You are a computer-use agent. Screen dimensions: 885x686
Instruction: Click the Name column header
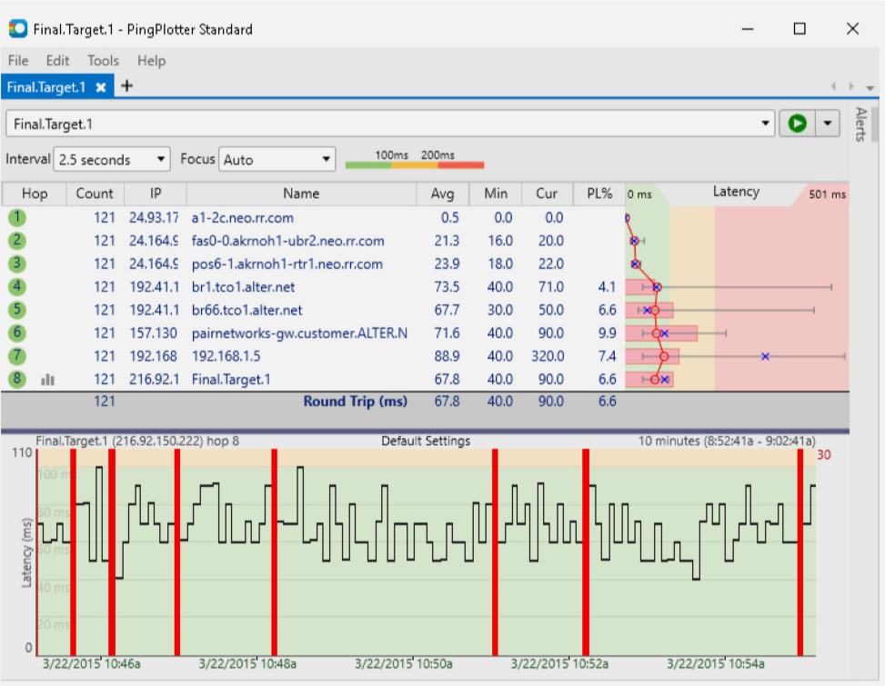301,194
